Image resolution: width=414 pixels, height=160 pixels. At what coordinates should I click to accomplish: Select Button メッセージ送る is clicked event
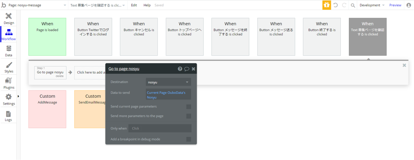click(x=276, y=37)
